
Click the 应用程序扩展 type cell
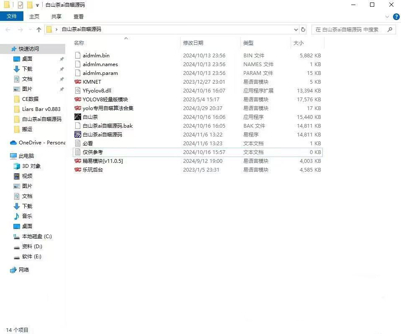pyautogui.click(x=258, y=90)
